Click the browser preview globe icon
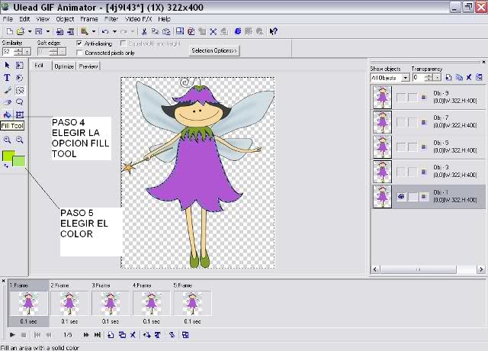Viewport: 488px width, 351px height. pyautogui.click(x=238, y=31)
